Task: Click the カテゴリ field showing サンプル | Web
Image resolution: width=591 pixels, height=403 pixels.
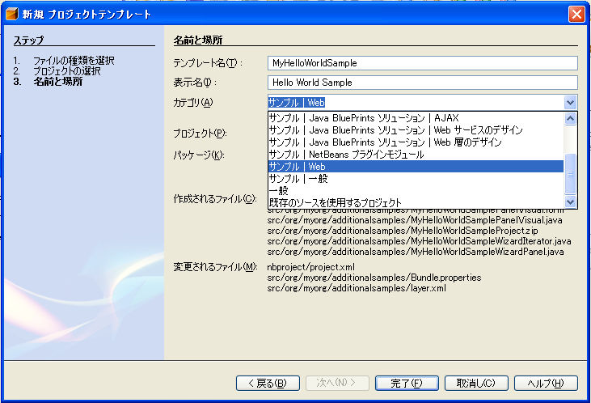Action: pyautogui.click(x=416, y=102)
